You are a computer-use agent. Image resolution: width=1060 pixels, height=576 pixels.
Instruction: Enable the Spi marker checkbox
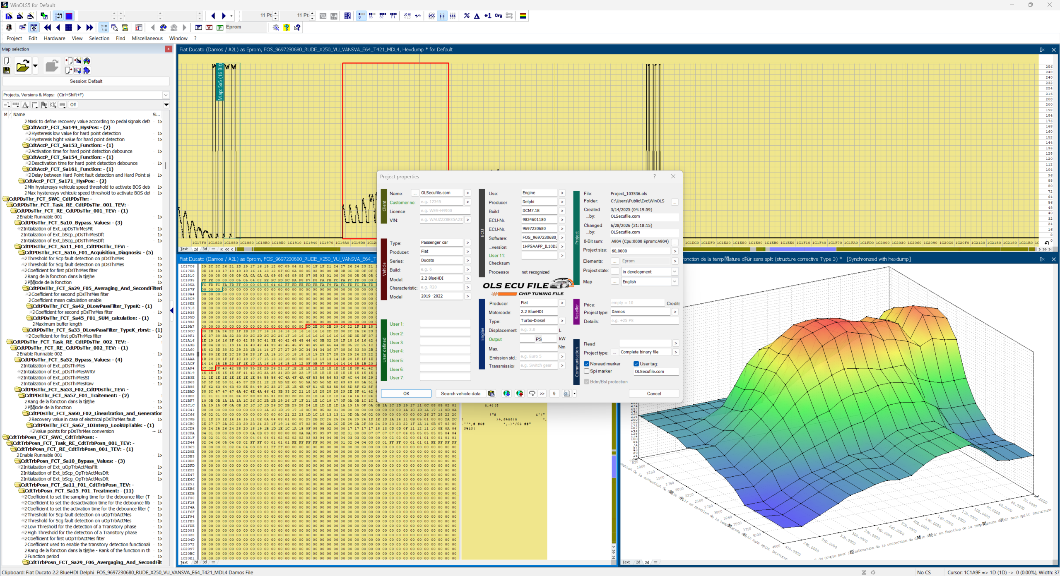(586, 371)
